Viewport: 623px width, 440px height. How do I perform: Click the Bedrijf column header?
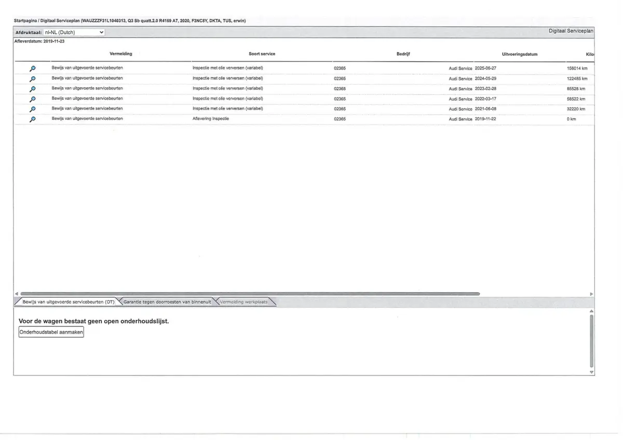coord(403,54)
